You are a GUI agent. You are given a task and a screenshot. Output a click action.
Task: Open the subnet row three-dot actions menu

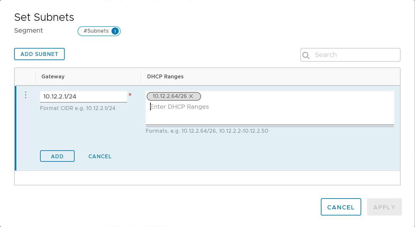point(26,95)
